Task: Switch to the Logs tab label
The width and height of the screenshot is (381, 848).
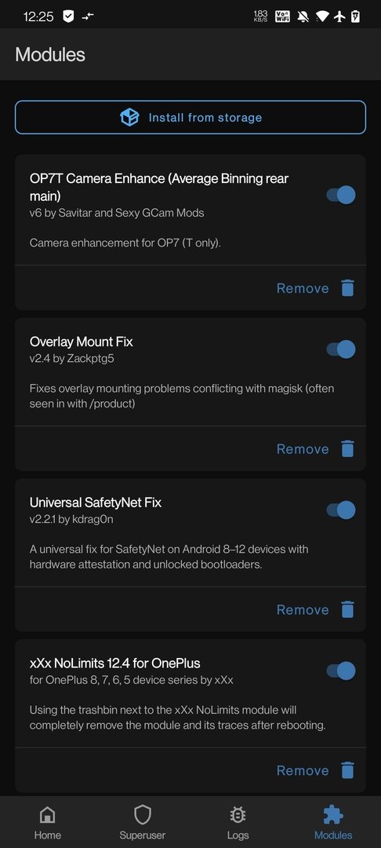Action: point(238,835)
